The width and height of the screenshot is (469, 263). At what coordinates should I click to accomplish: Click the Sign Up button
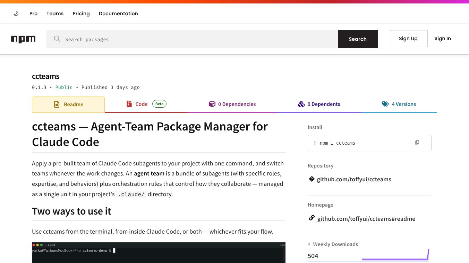click(x=408, y=38)
